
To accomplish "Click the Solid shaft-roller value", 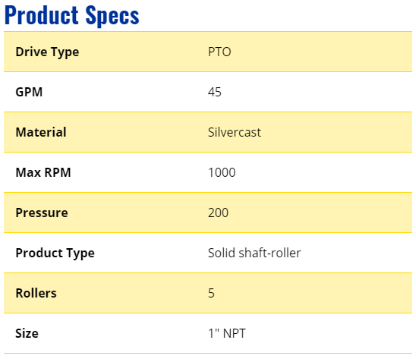I will click(x=254, y=253).
